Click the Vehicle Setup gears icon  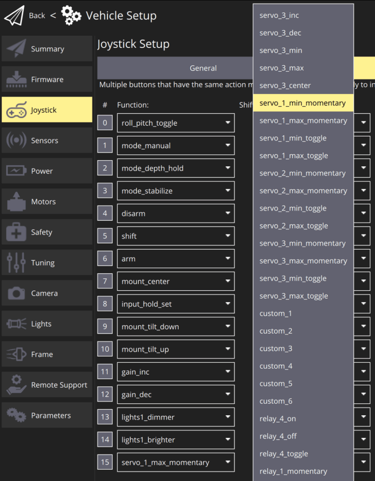coord(71,16)
